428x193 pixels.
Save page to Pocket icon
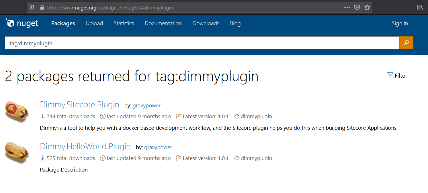tap(357, 7)
